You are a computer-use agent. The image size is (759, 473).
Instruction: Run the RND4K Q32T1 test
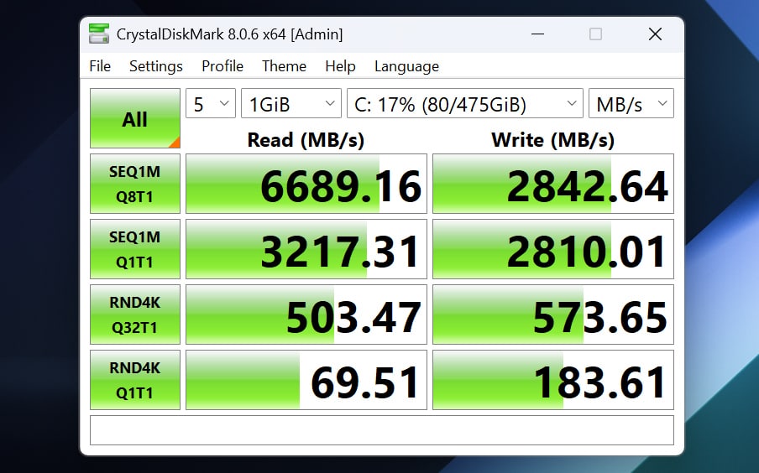point(135,314)
